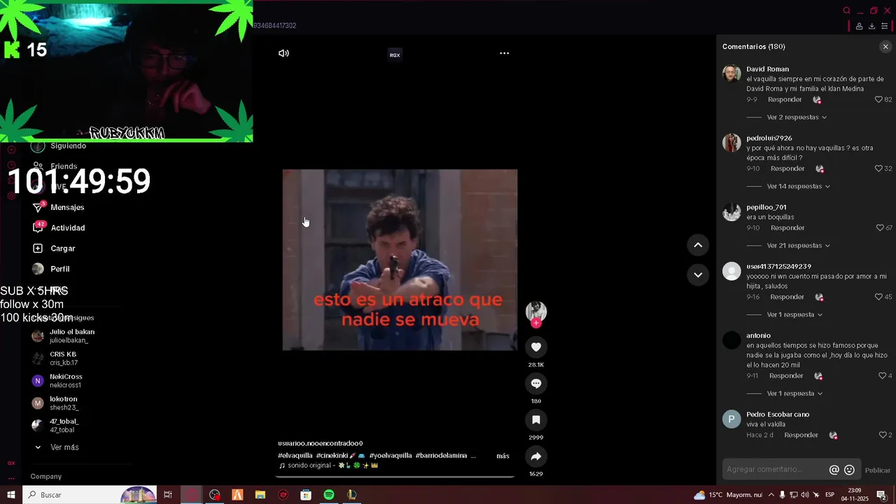Image resolution: width=896 pixels, height=504 pixels.
Task: Click the #elvaquilla hashtag
Action: point(295,456)
